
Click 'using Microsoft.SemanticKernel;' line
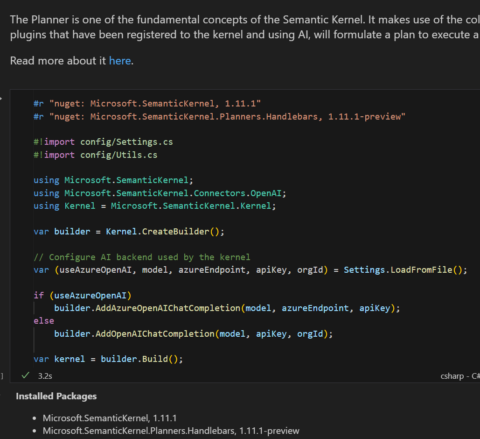(x=113, y=180)
